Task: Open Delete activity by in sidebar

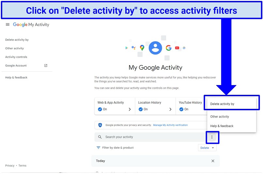Action: (17, 40)
